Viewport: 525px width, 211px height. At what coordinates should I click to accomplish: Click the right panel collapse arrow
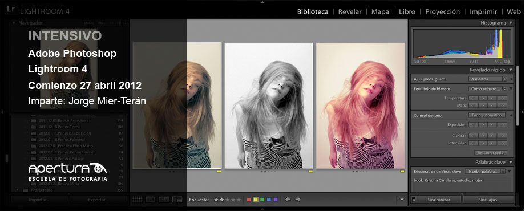click(522, 112)
